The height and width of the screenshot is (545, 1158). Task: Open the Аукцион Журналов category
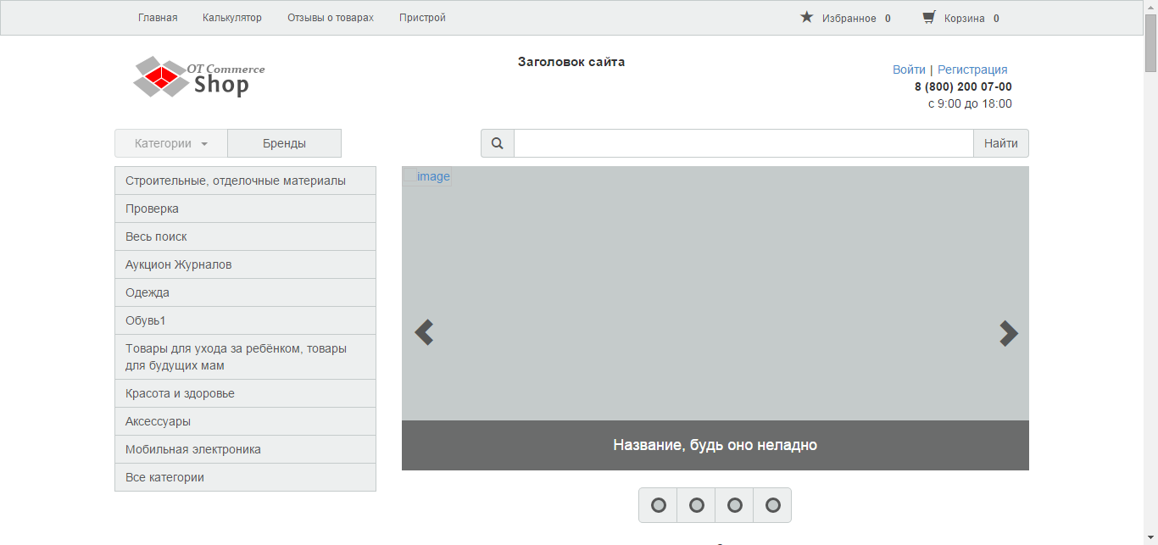245,264
